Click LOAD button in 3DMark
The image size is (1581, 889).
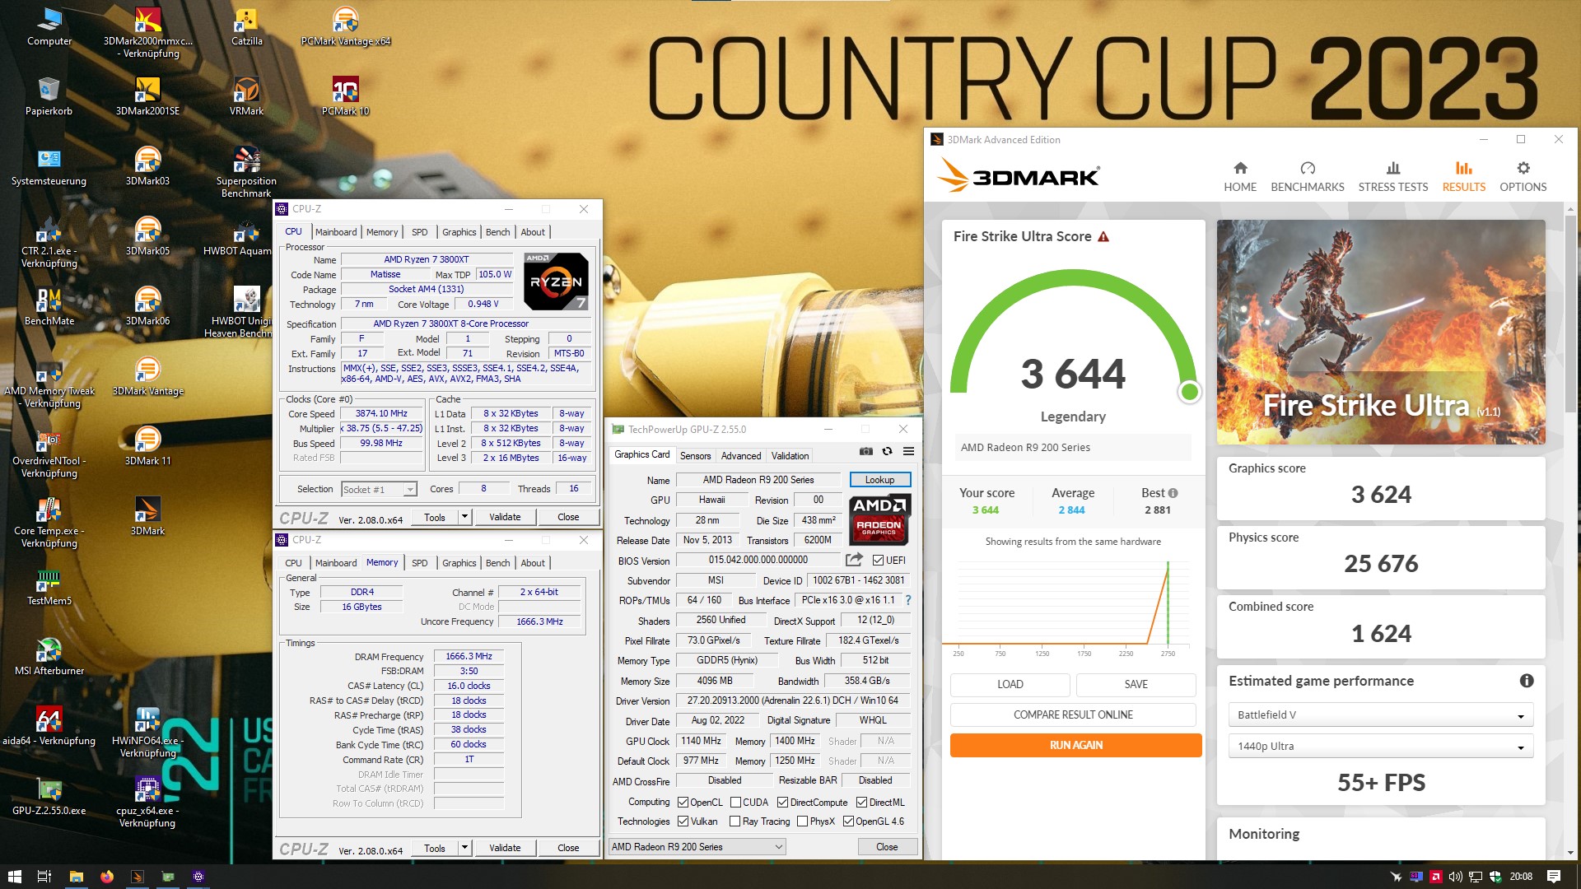[1010, 684]
